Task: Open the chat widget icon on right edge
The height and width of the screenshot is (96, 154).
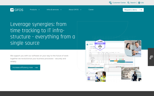Action: pos(151,57)
